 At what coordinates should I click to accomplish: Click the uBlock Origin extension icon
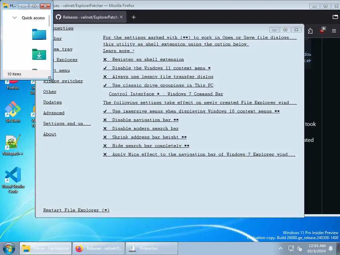(322, 31)
